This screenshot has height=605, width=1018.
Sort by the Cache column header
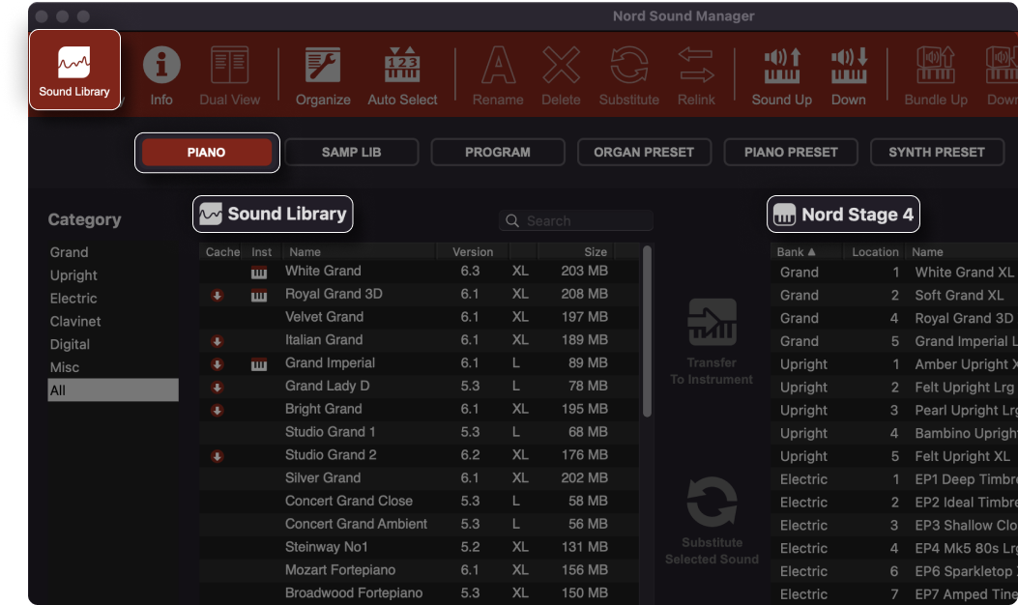tap(222, 252)
